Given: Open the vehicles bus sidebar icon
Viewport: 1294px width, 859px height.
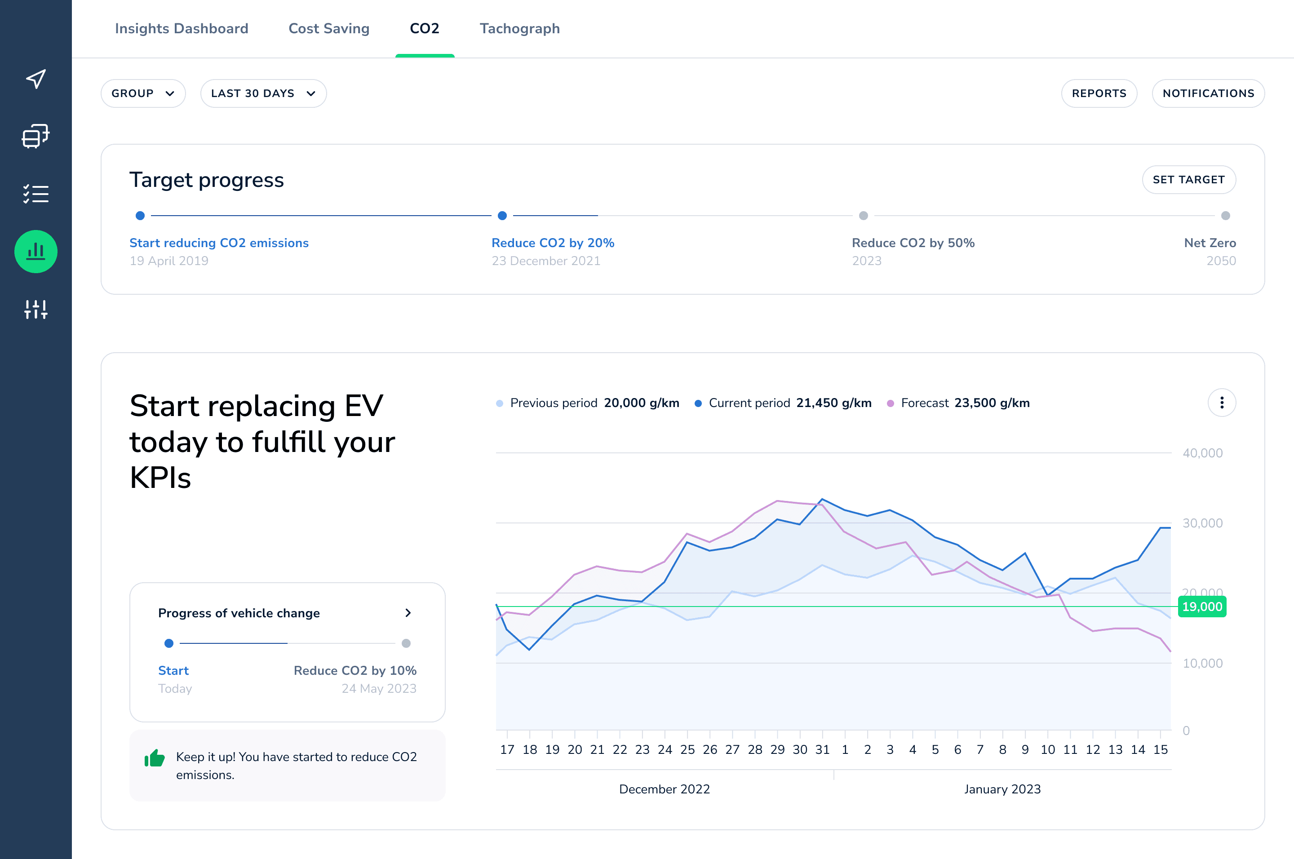Looking at the screenshot, I should 35,137.
